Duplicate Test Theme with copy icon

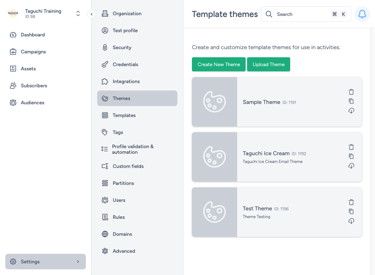(351, 212)
